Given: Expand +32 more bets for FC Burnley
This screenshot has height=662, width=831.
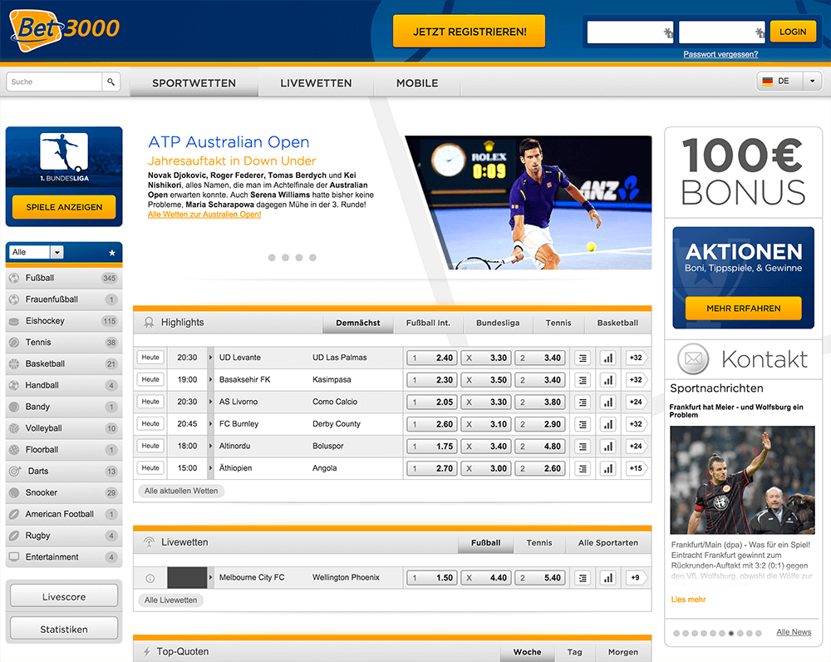Looking at the screenshot, I should point(636,424).
